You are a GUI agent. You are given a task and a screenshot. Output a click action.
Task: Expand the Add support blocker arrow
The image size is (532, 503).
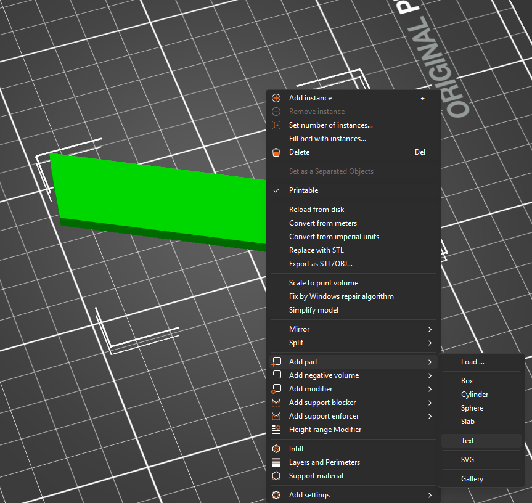click(430, 403)
